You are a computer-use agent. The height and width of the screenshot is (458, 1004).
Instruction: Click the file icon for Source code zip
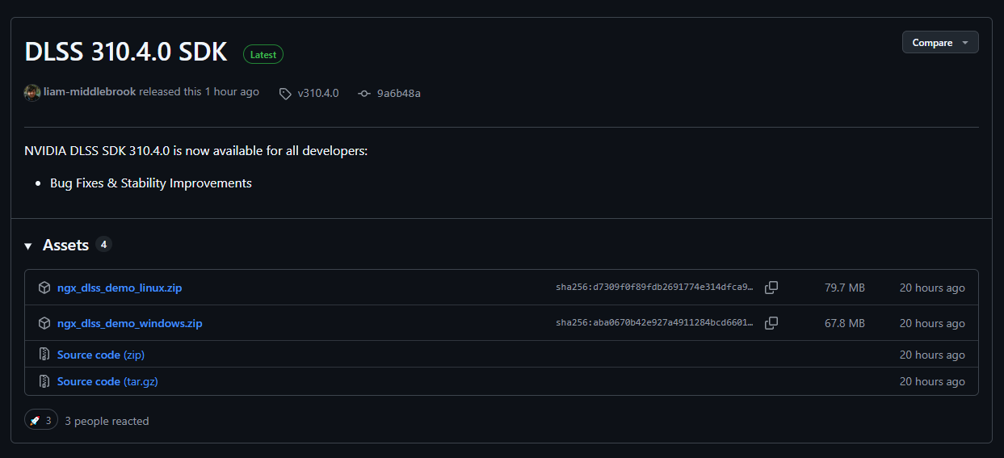tap(44, 355)
